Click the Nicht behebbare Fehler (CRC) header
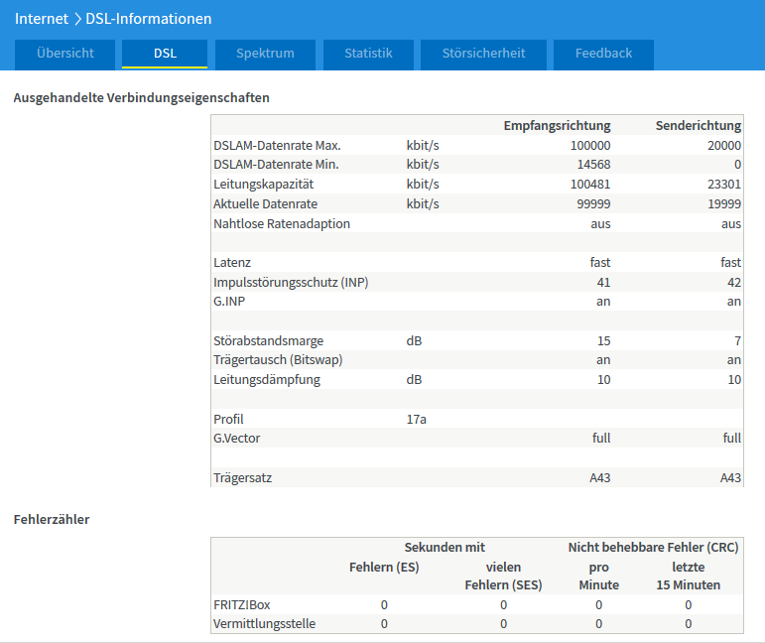Viewport: 765px width, 643px height. [x=653, y=547]
